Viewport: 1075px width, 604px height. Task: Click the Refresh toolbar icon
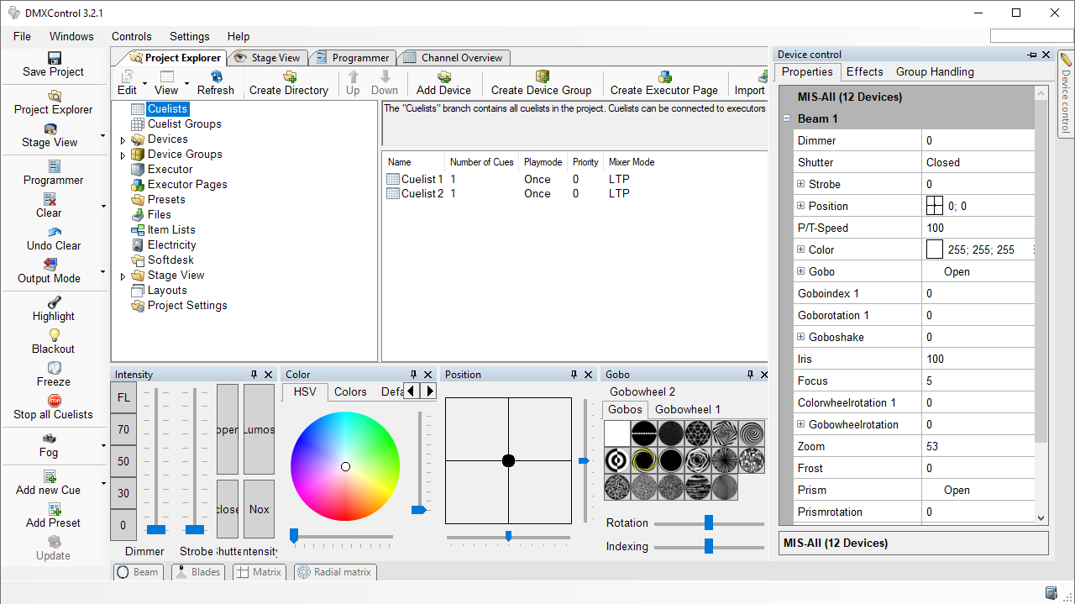point(216,76)
